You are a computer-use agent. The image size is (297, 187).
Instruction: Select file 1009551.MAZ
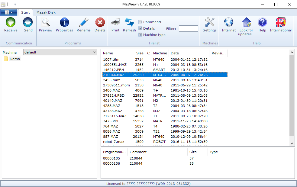point(165,65)
